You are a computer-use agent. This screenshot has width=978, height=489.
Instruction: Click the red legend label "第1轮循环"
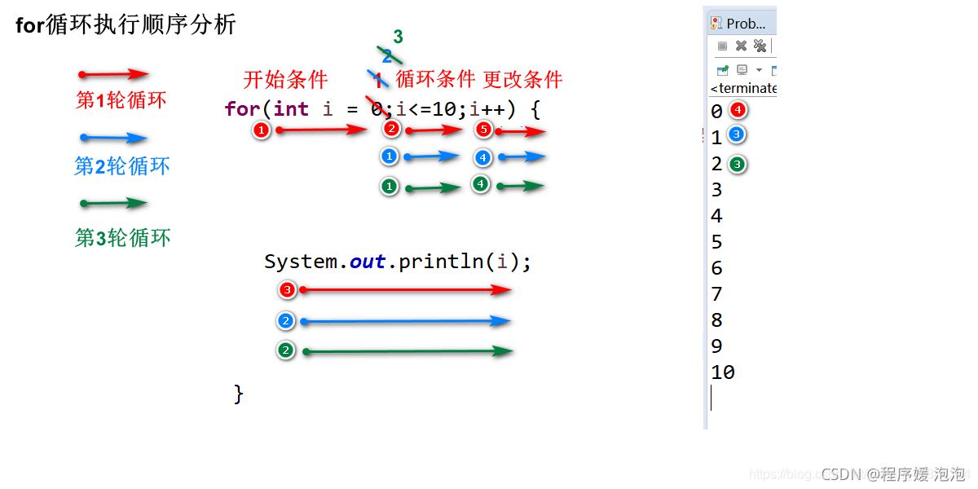(121, 100)
